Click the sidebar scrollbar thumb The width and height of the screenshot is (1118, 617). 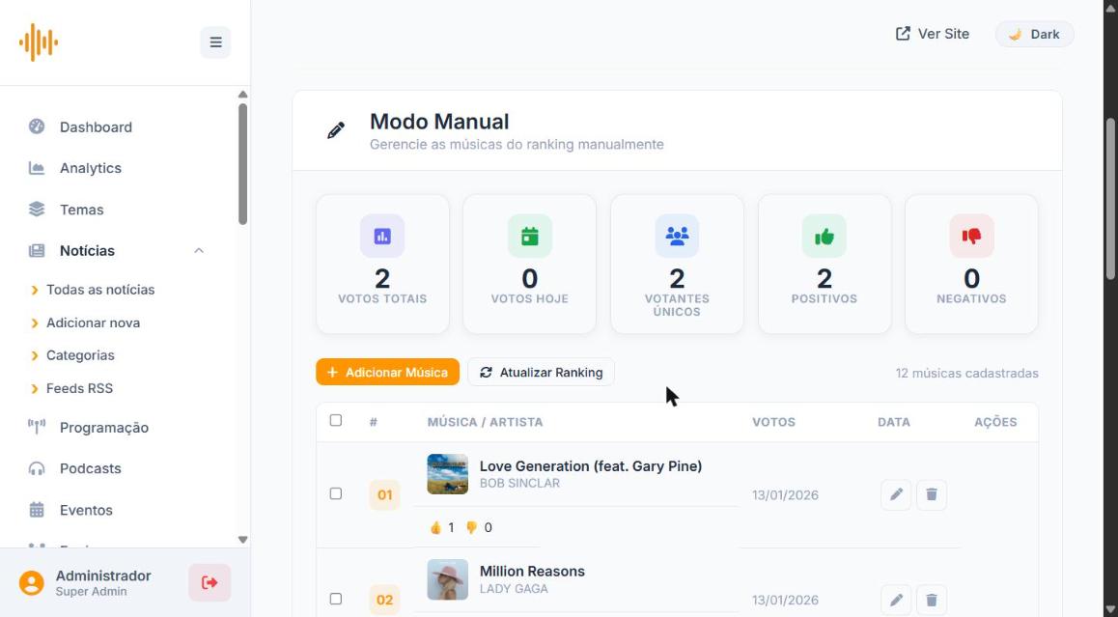point(242,165)
